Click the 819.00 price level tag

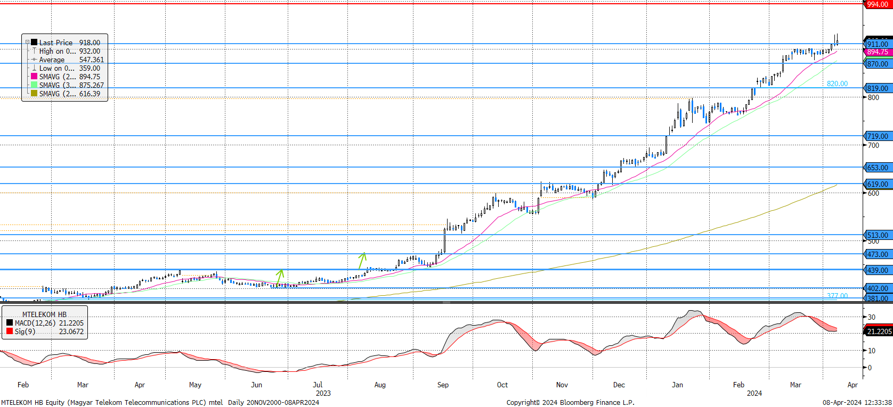(878, 88)
